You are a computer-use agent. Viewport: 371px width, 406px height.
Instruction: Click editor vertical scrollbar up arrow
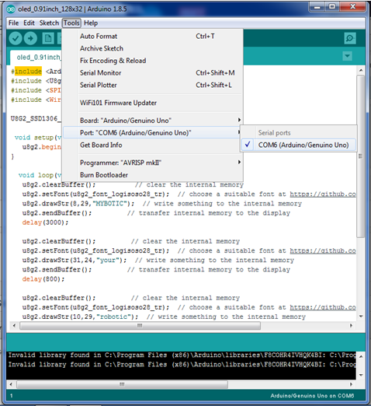click(361, 70)
